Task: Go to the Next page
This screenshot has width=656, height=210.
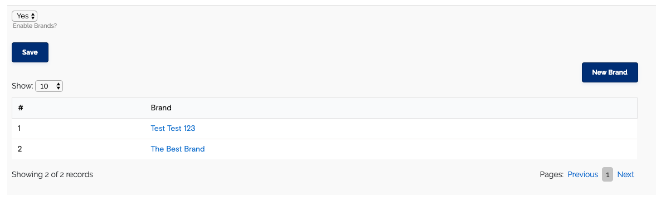Action: tap(625, 174)
